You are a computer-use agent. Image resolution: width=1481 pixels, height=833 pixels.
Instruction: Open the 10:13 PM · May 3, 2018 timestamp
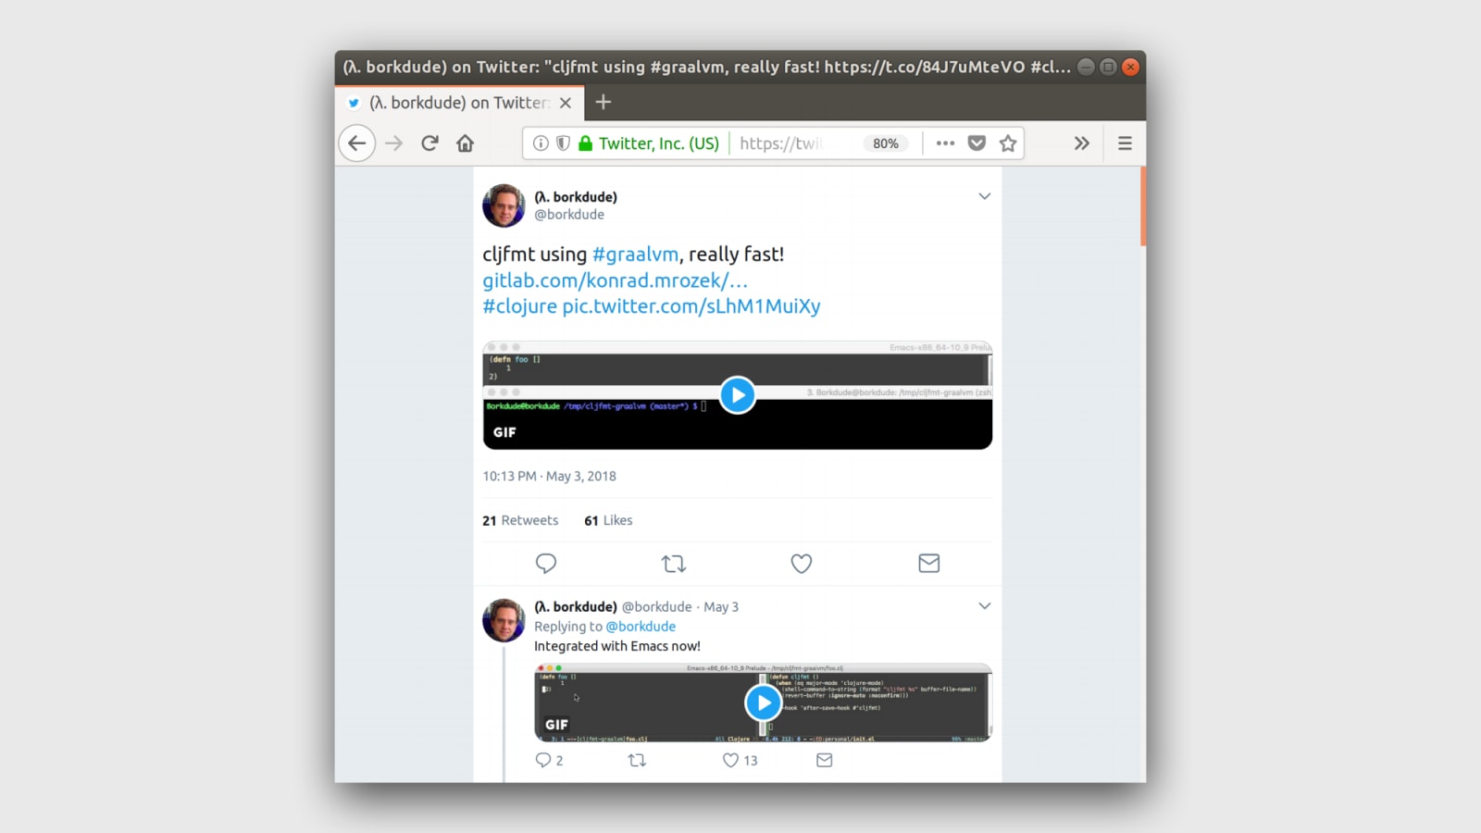[549, 476]
